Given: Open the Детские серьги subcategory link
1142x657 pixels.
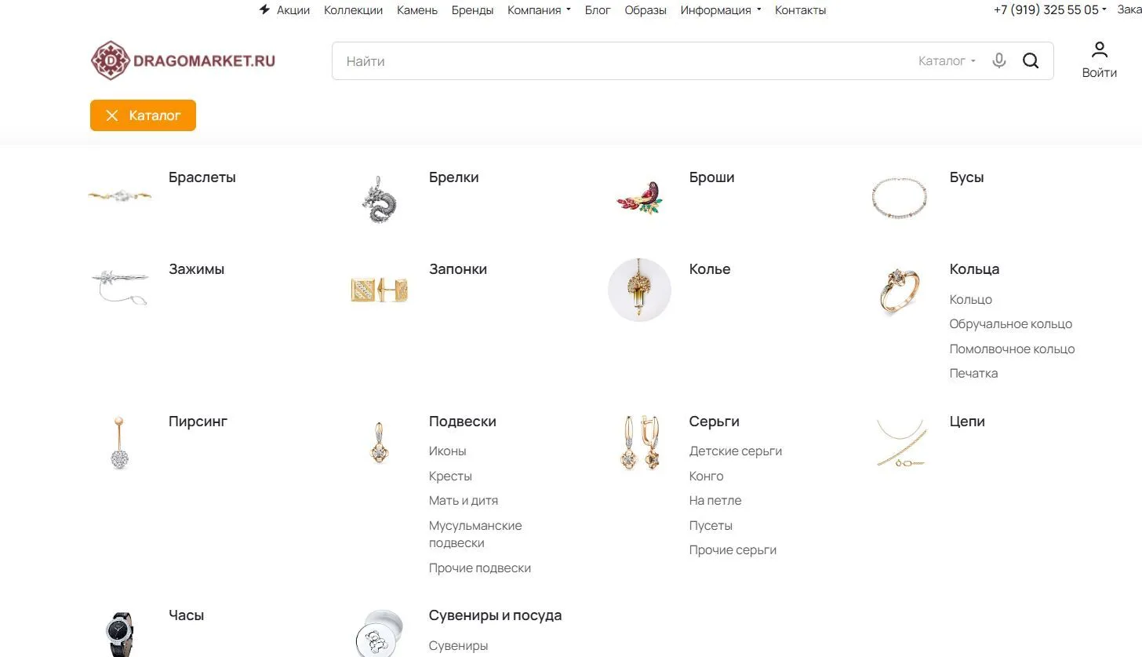Looking at the screenshot, I should click(735, 451).
